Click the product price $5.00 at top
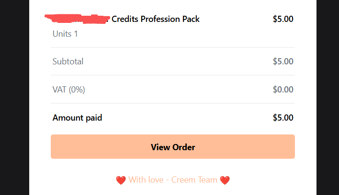The width and height of the screenshot is (339, 195). (x=283, y=19)
